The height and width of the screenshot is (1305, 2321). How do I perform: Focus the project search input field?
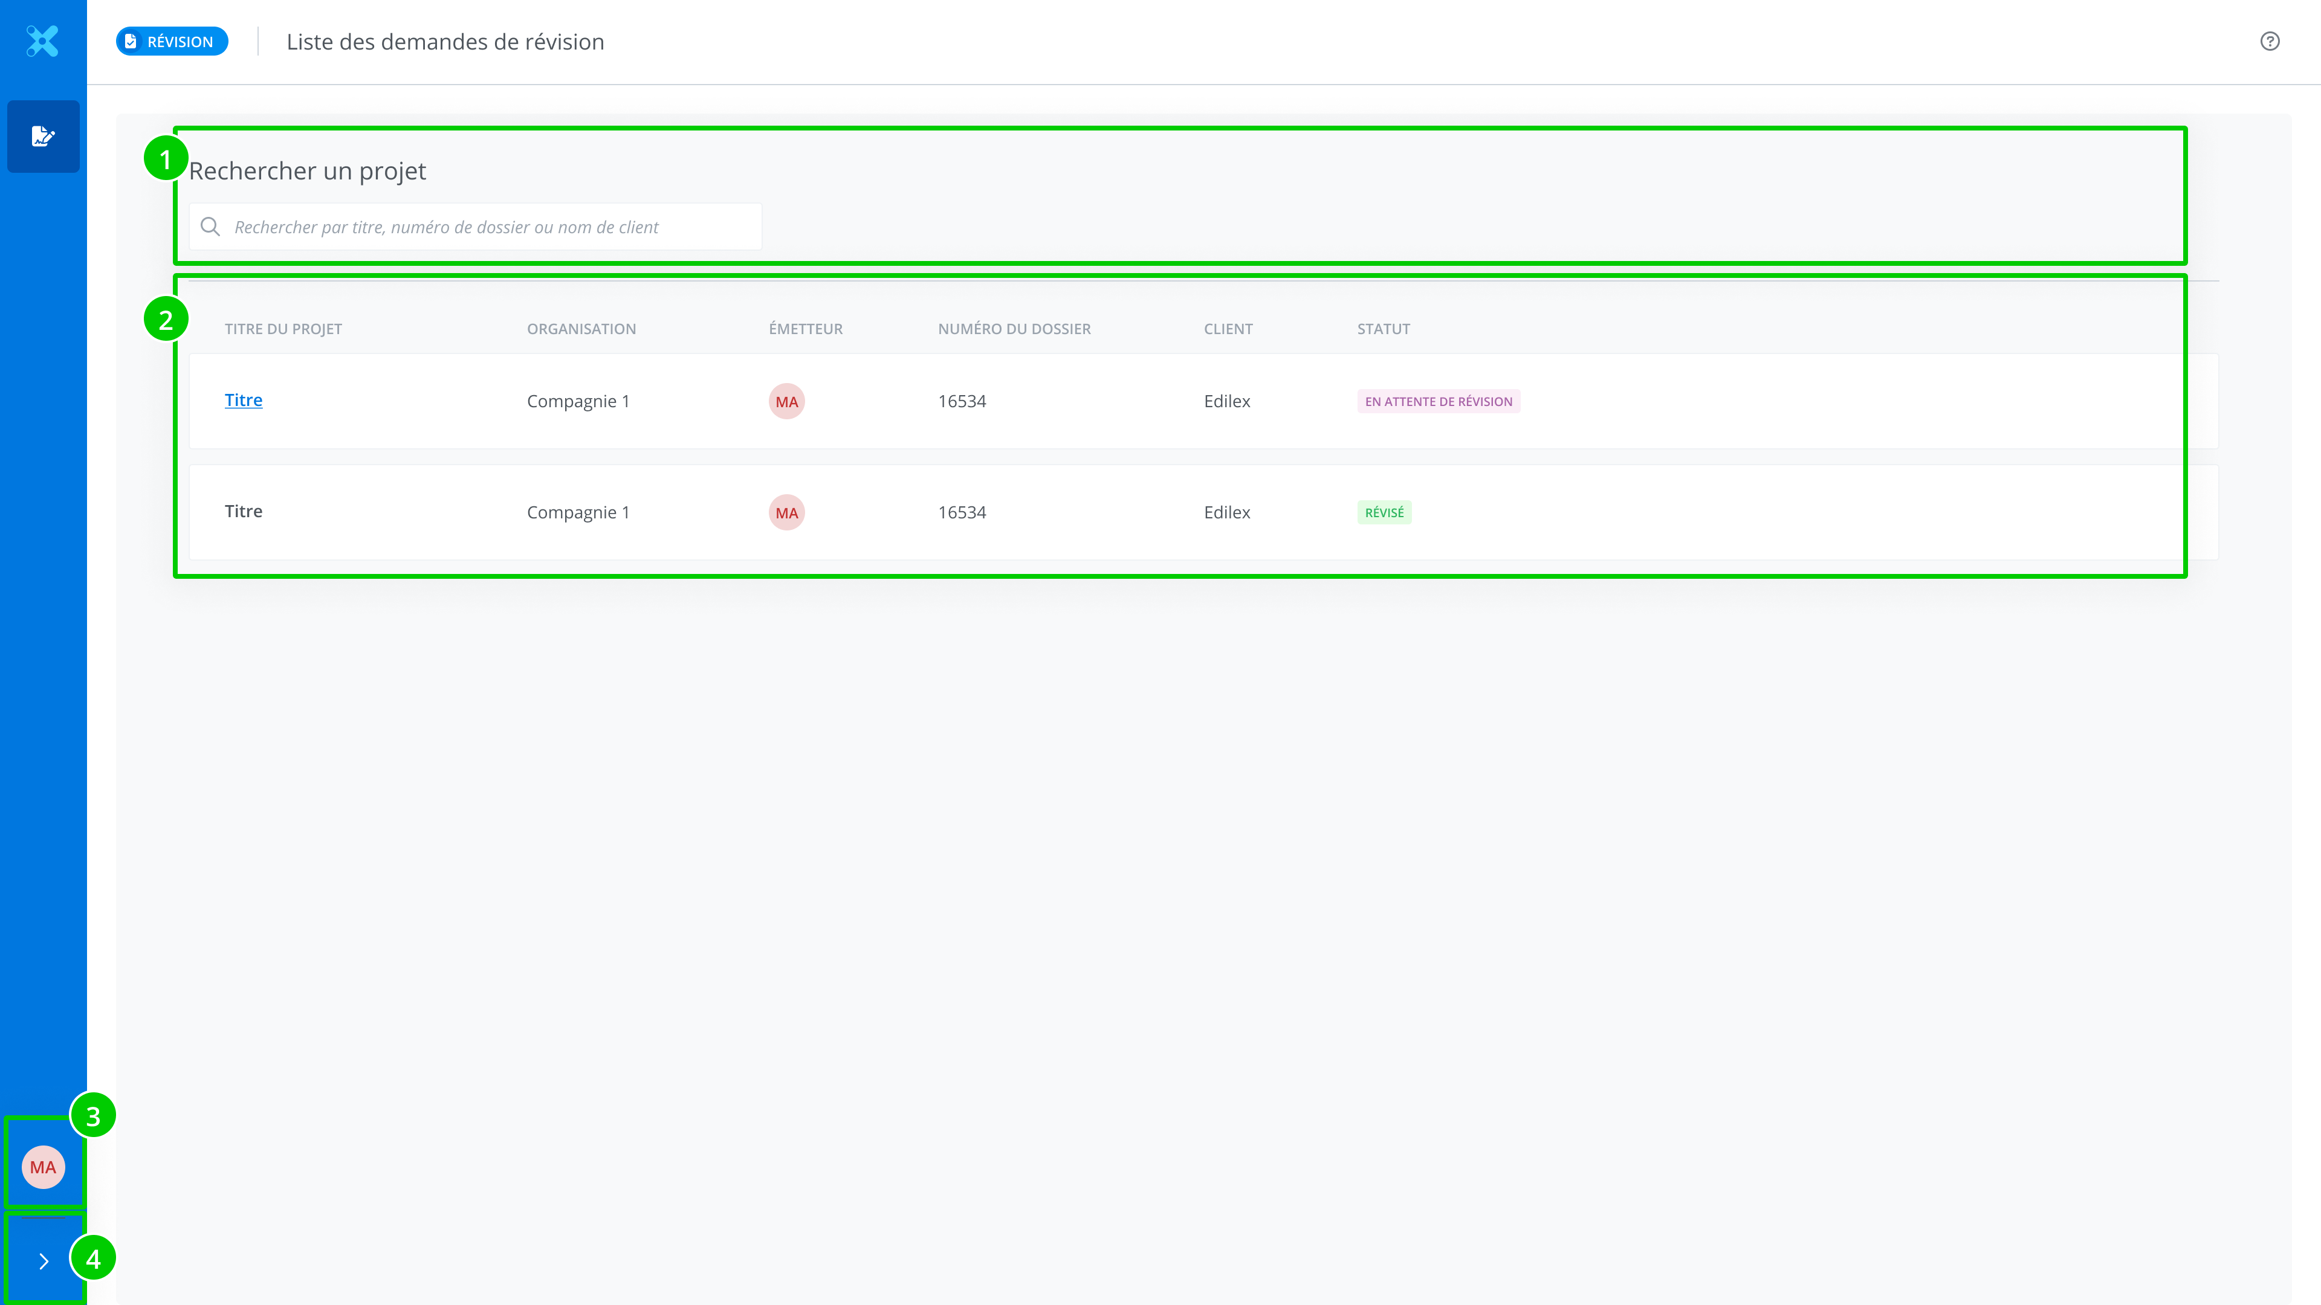tap(487, 227)
